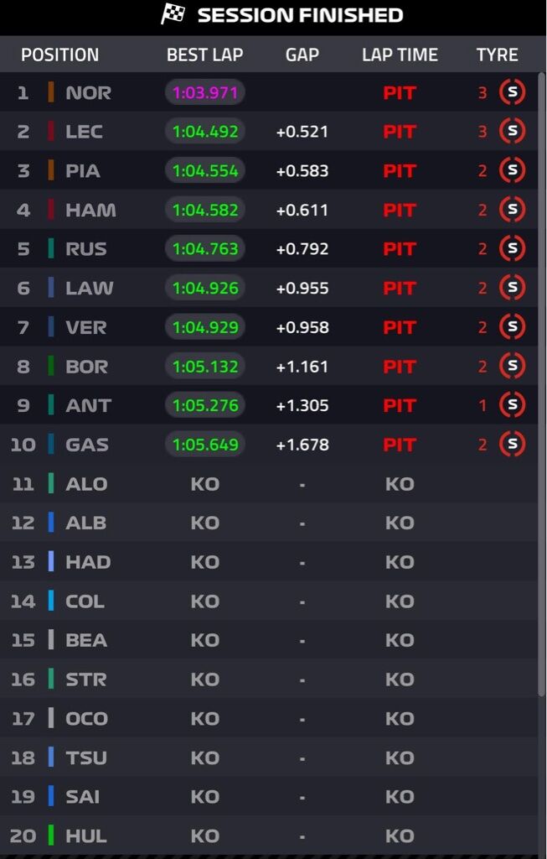Select the GAP column header
The image size is (547, 859).
click(302, 55)
